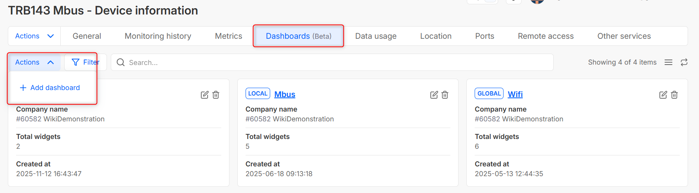Click the edit icon on Wifi dashboard card
The width and height of the screenshot is (699, 193).
(663, 95)
